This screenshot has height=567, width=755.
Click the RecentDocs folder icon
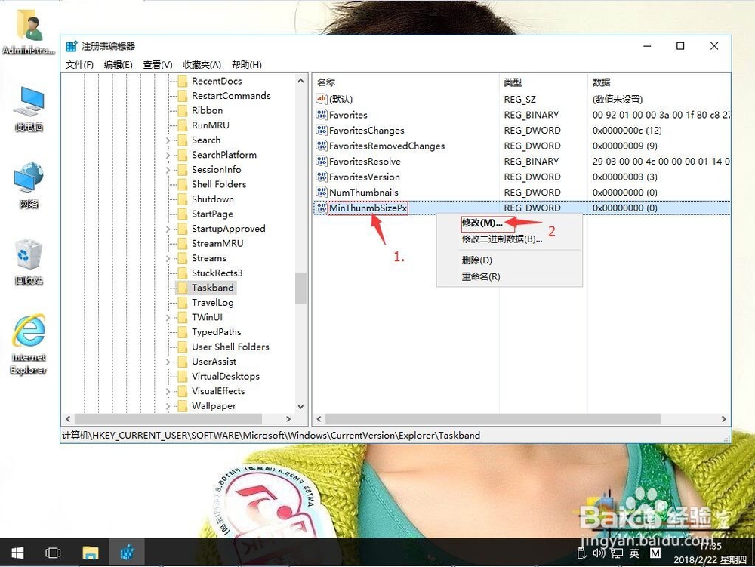point(183,81)
